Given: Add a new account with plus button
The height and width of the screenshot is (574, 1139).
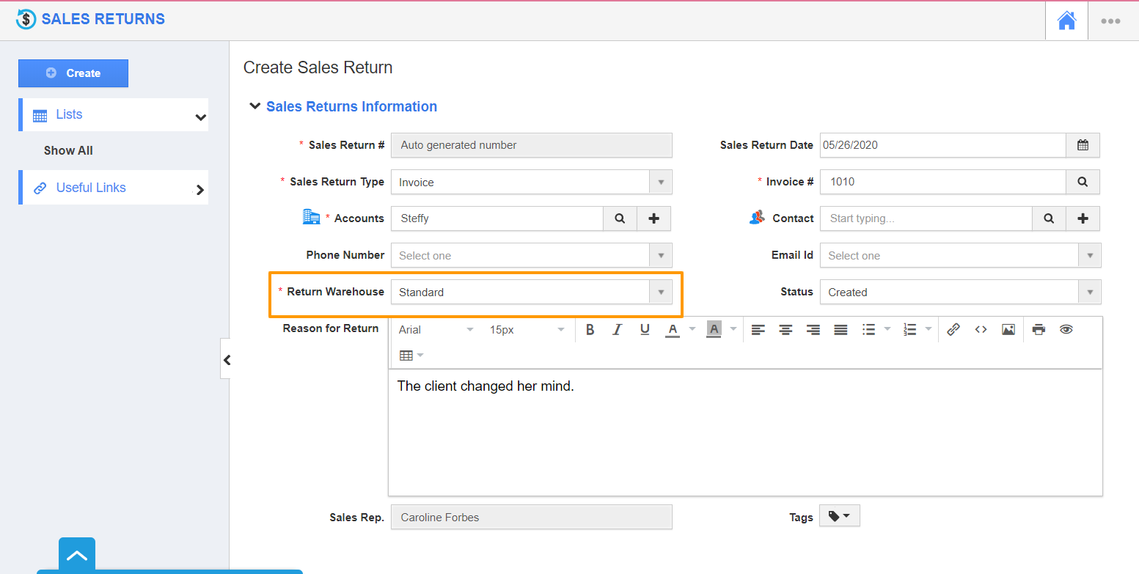Looking at the screenshot, I should point(653,218).
